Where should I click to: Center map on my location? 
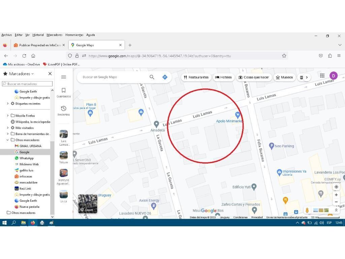coord(336,187)
